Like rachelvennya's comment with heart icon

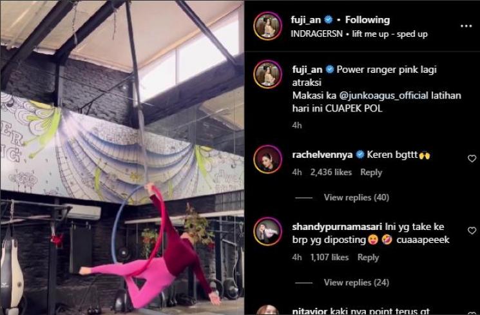(472, 158)
